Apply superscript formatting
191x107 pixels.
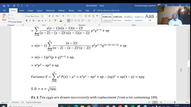click(x=46, y=21)
